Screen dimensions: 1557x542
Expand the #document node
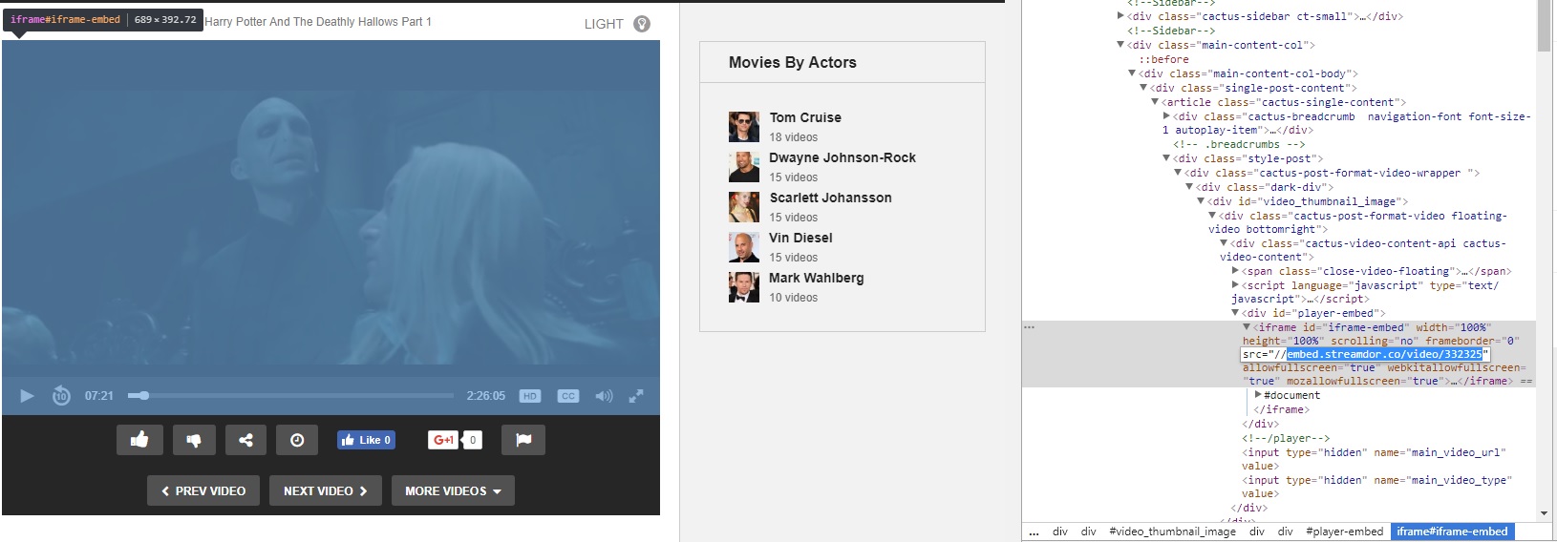[x=1258, y=395]
